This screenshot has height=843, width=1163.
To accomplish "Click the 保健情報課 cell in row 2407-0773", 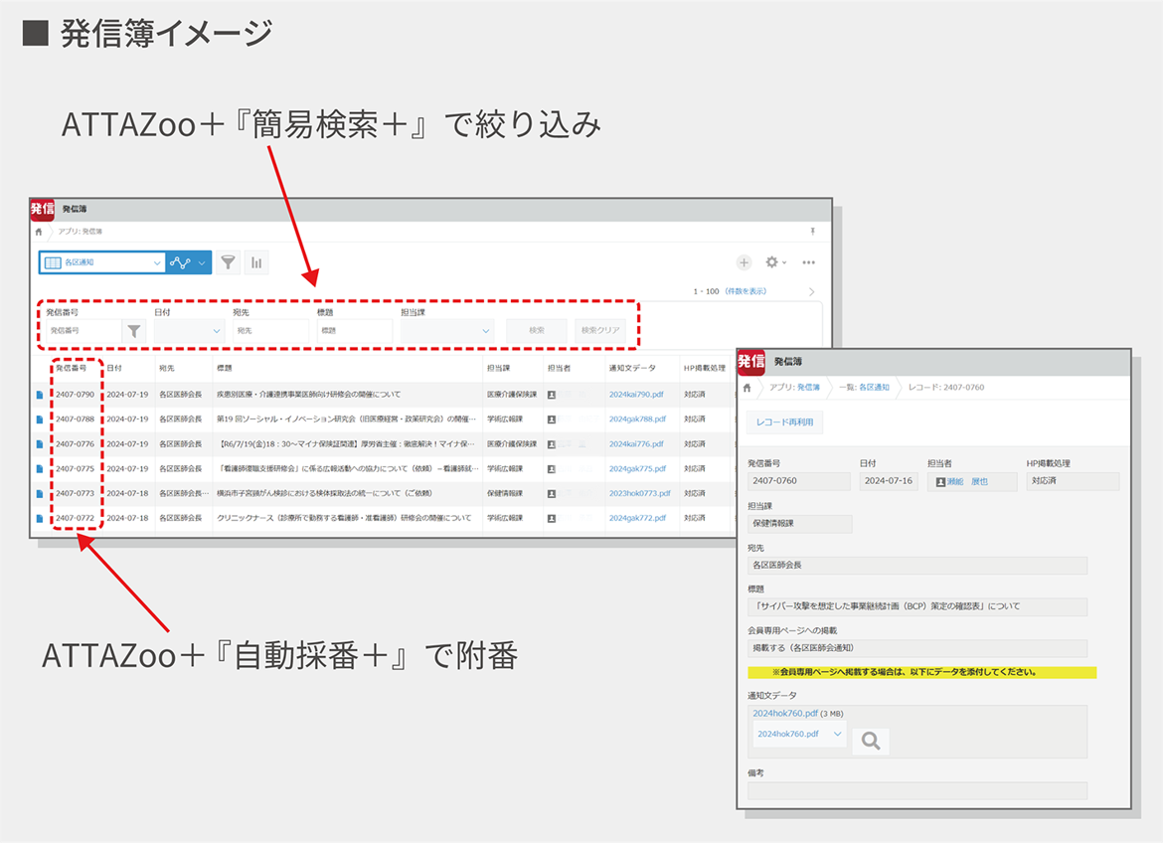I will point(505,493).
